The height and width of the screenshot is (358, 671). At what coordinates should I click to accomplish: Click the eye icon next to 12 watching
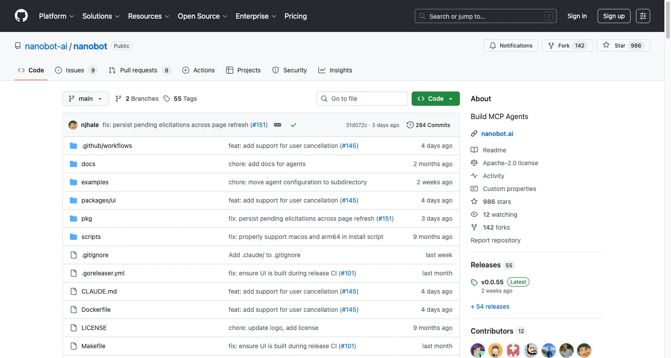[x=474, y=215]
